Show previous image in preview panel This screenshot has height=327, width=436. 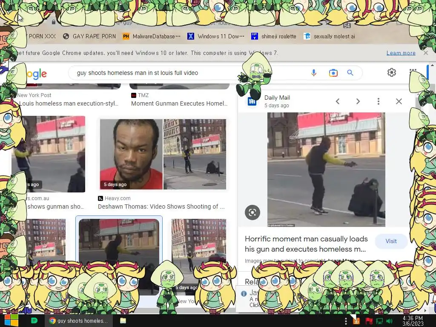tap(338, 101)
